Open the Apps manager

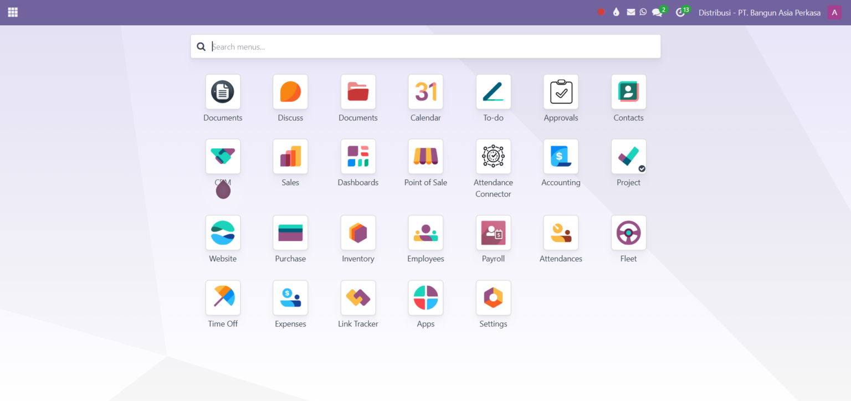(425, 297)
